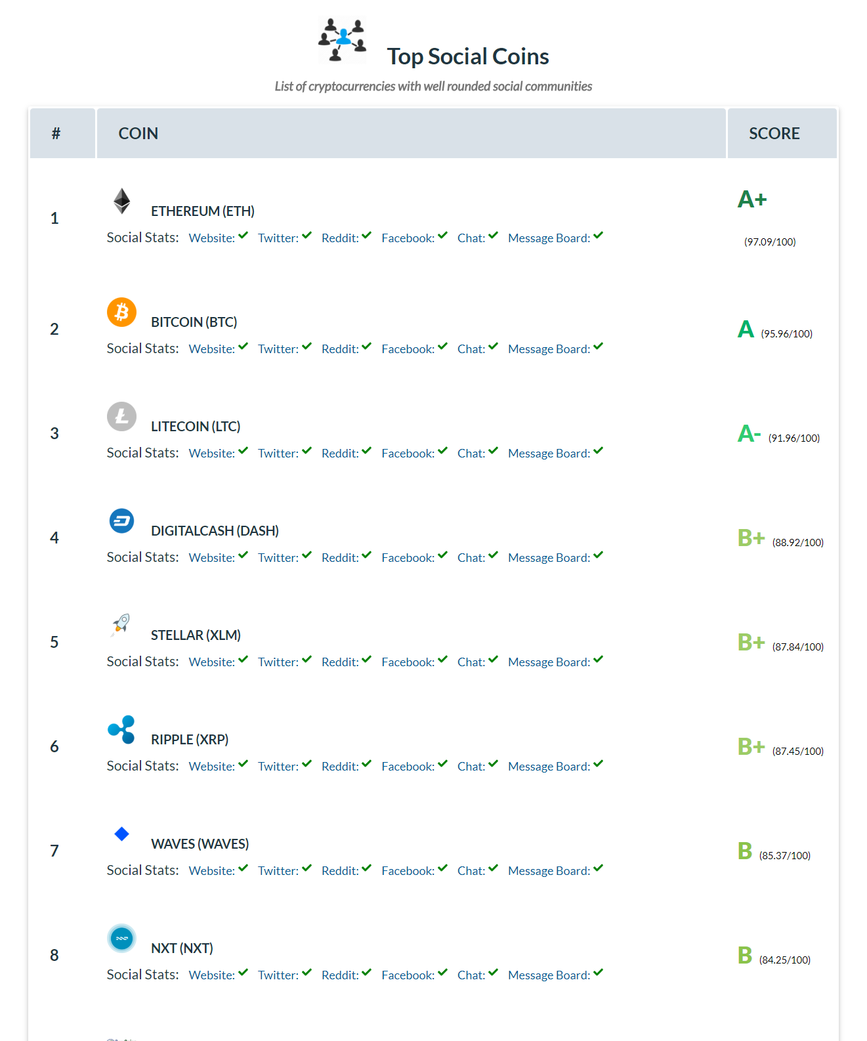This screenshot has width=867, height=1041.
Task: Open Waves' Facebook link
Action: tap(408, 871)
